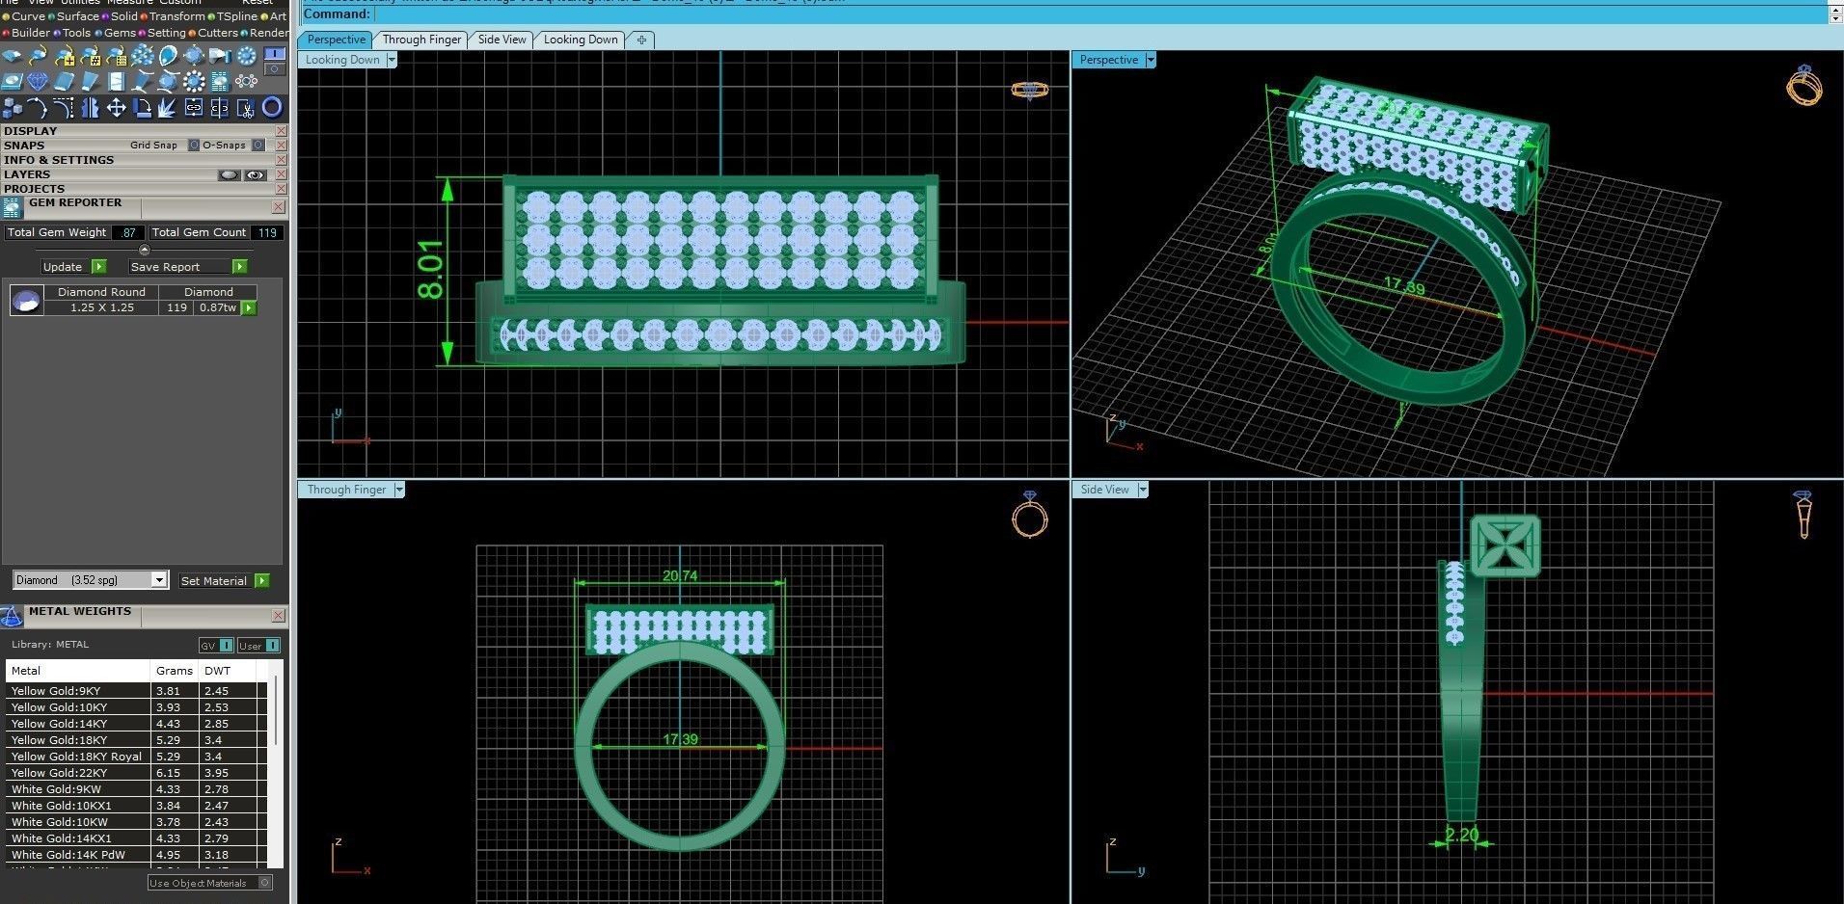
Task: Toggle Grid Snap on or off
Action: pyautogui.click(x=193, y=146)
